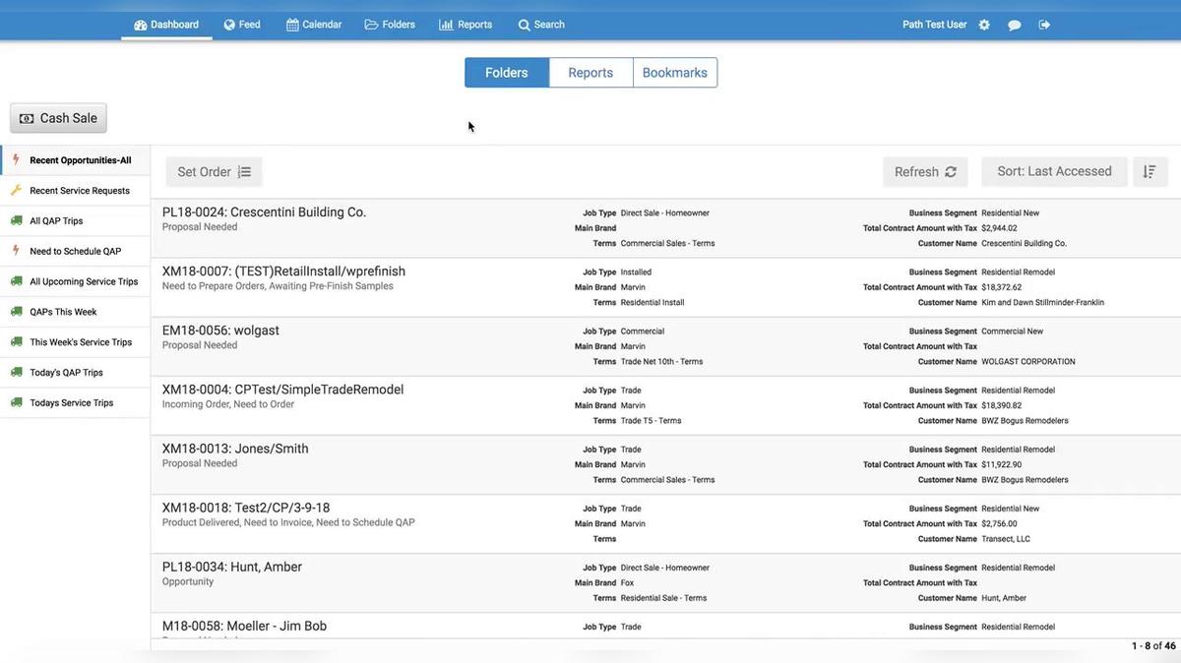Select Recent Opportunities-All folder
The height and width of the screenshot is (663, 1181).
tap(75, 160)
